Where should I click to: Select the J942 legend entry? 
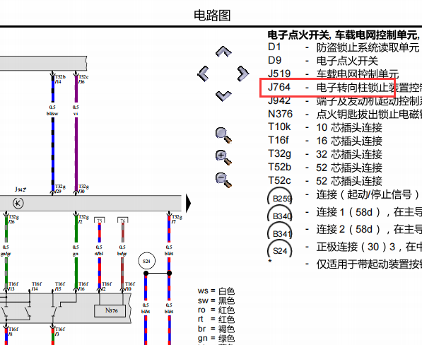(x=345, y=100)
